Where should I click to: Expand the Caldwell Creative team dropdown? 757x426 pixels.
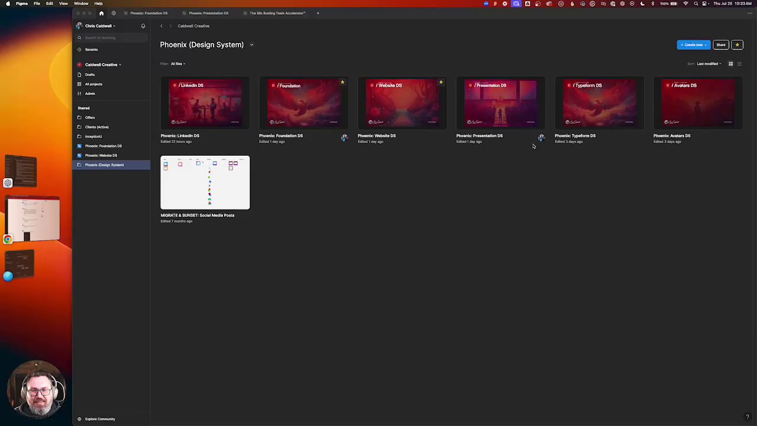[x=103, y=65]
